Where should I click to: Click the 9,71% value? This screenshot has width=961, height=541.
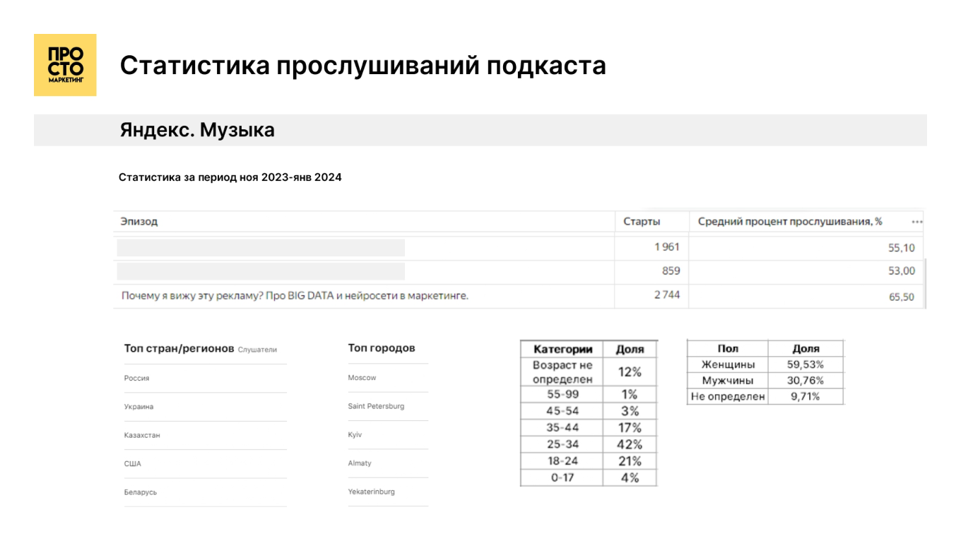(x=806, y=397)
